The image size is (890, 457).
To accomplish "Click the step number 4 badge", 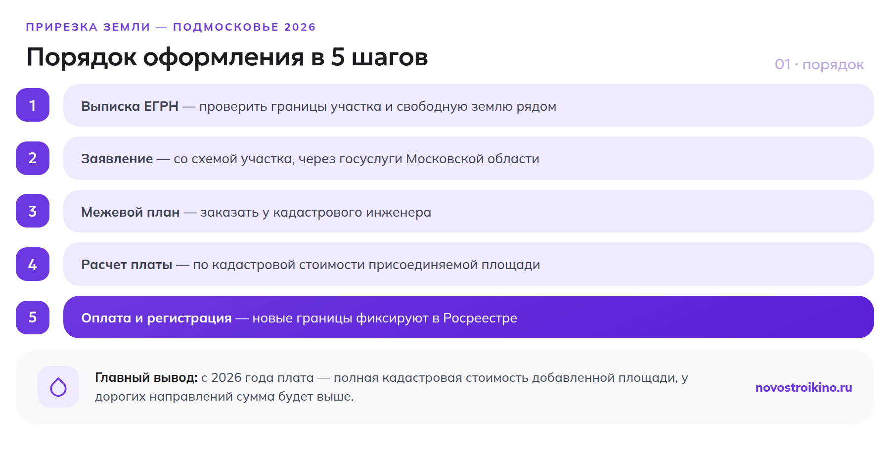I will pos(33,264).
